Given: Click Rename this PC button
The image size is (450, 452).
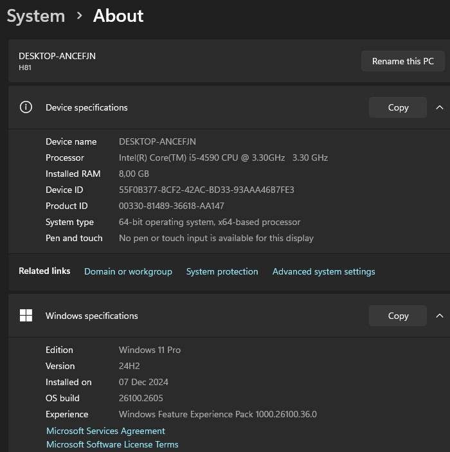Looking at the screenshot, I should point(402,61).
